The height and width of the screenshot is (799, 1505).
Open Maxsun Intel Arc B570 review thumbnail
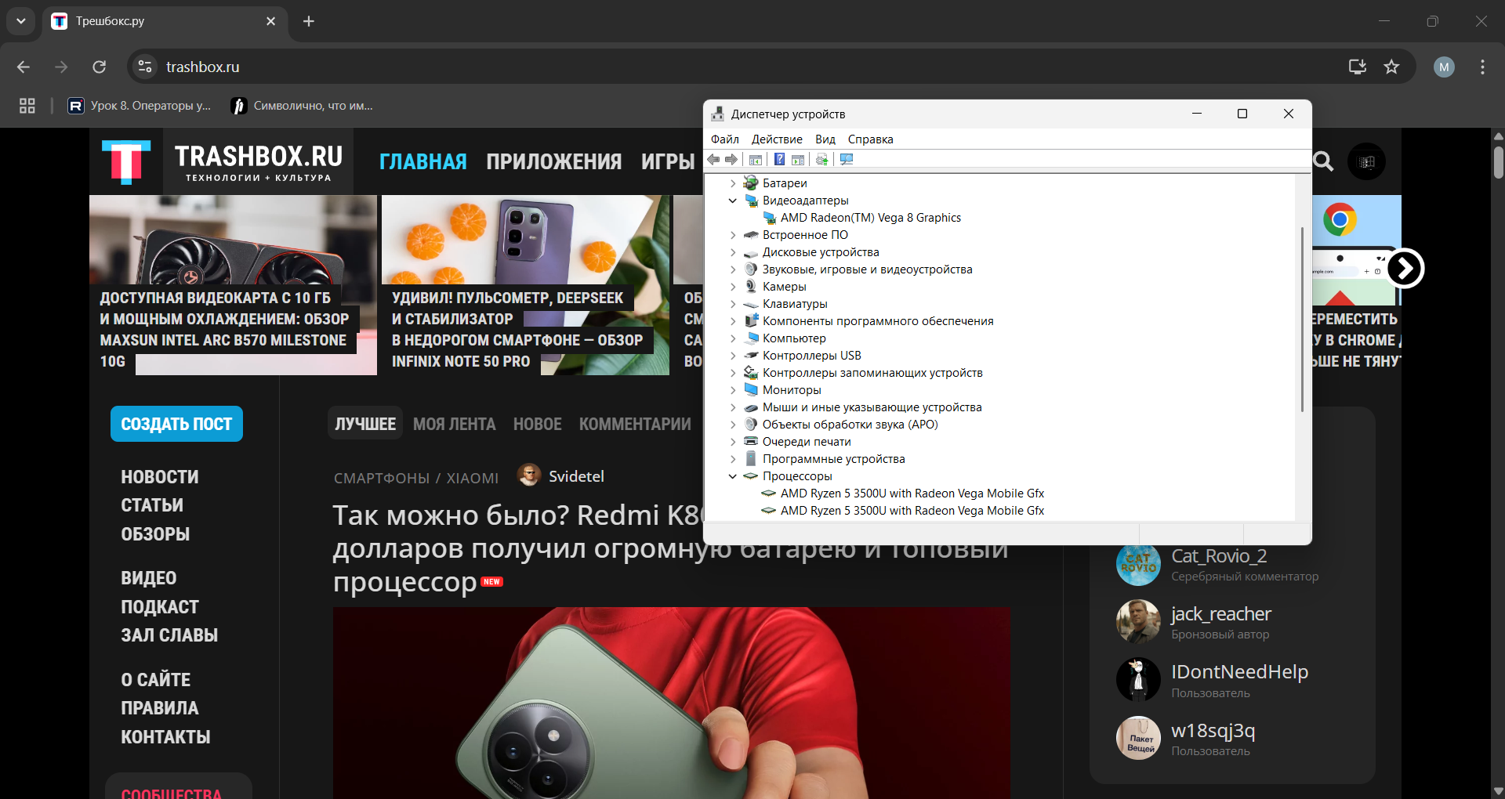pos(233,285)
